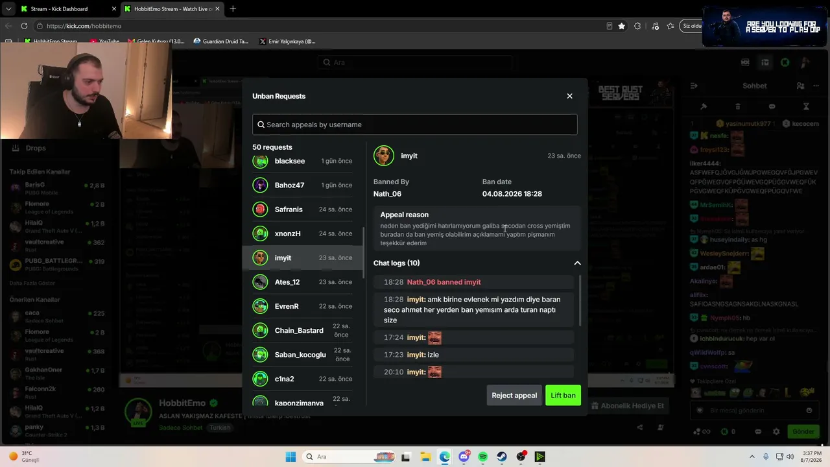
Task: Open a new browser tab
Action: click(233, 9)
